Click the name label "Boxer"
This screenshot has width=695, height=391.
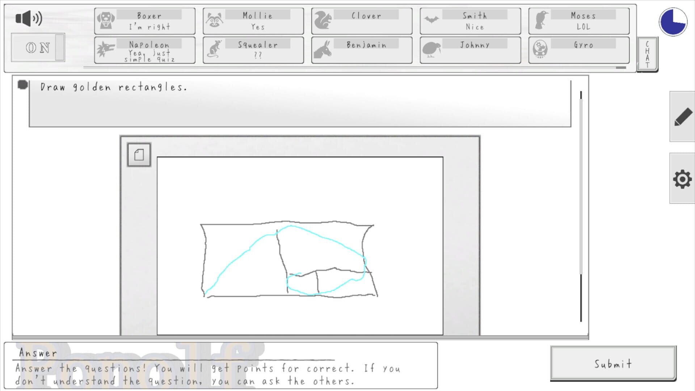[x=149, y=16]
